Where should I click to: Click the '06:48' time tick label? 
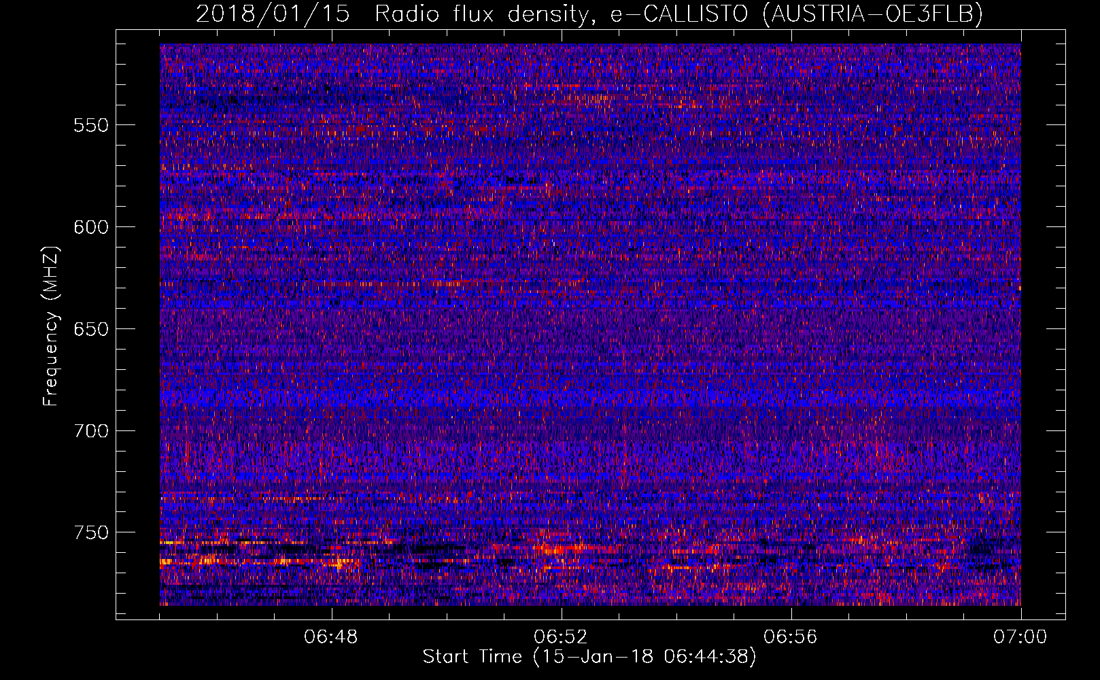[x=331, y=637]
